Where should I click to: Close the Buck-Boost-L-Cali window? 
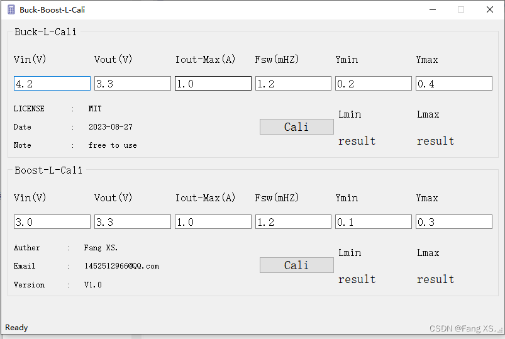[490, 9]
